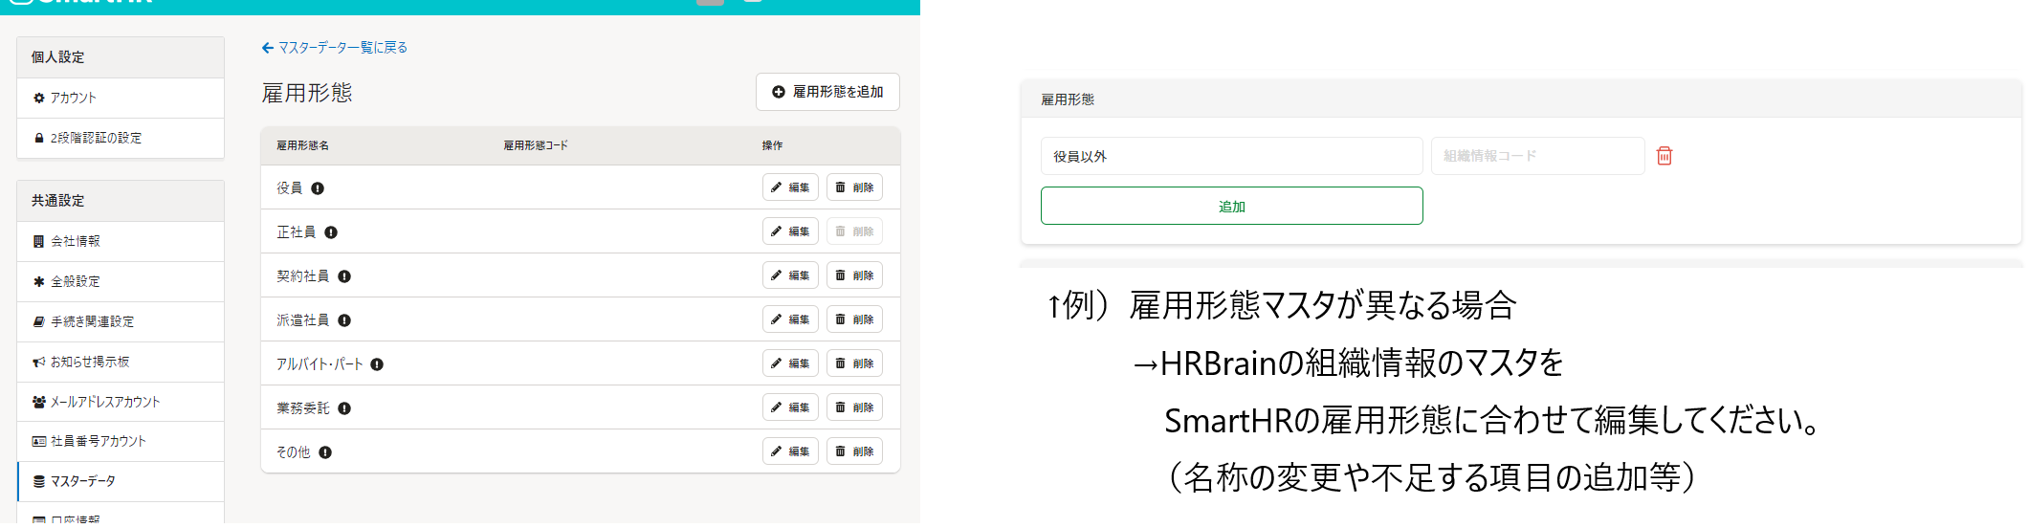The height and width of the screenshot is (528, 2028).
Task: Click the ID card icon next to 社員番号アカウント
Action: pyautogui.click(x=39, y=441)
